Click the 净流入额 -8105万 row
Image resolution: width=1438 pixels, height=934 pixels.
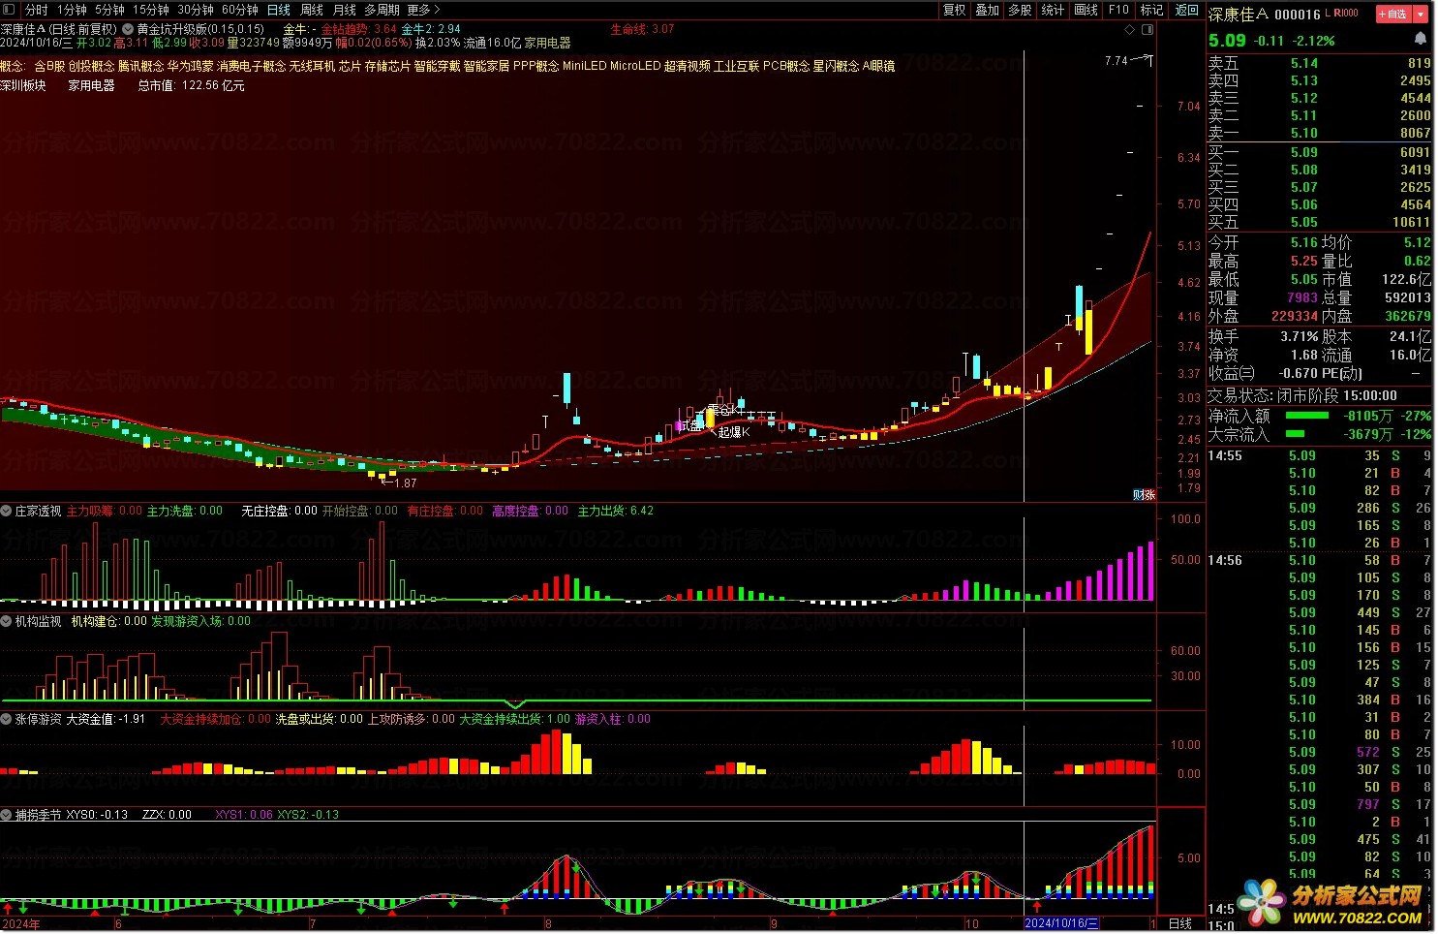coord(1319,416)
